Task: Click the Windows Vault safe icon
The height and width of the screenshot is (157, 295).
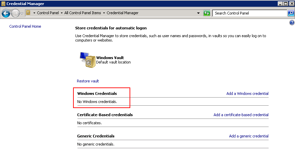Action: coord(88,60)
